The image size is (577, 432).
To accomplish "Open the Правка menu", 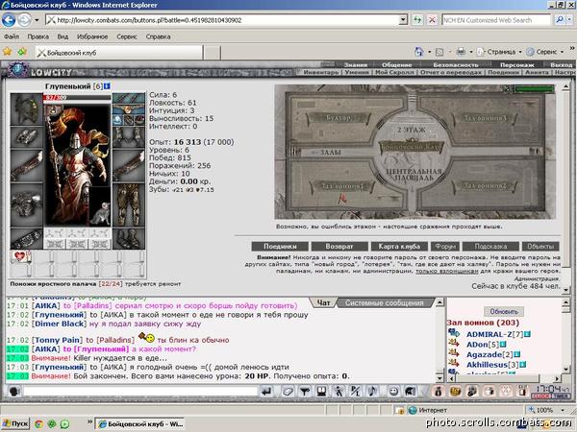I will 38,36.
